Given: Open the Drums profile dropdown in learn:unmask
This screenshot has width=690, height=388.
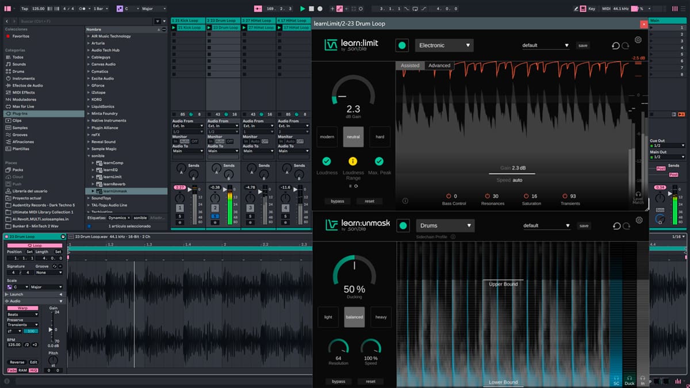Looking at the screenshot, I should coord(445,226).
